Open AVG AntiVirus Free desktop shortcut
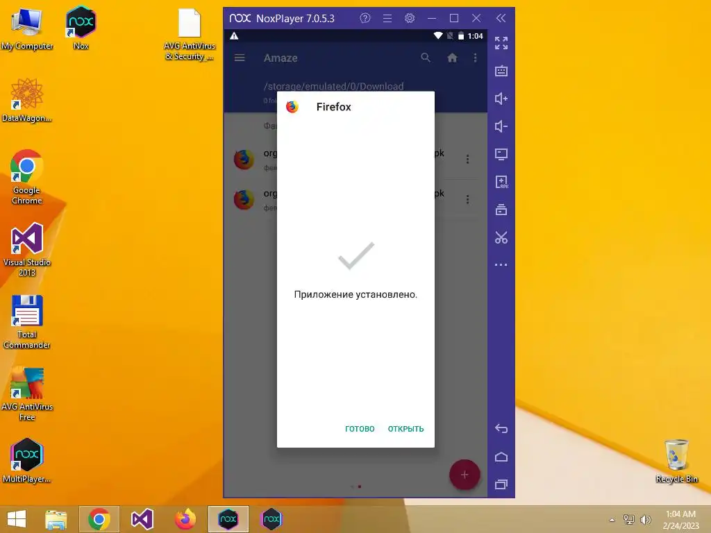The image size is (711, 533). pyautogui.click(x=27, y=394)
